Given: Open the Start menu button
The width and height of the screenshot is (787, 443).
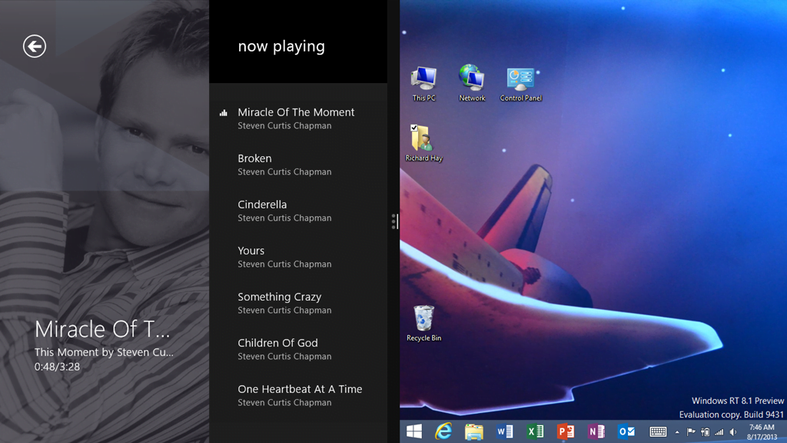Looking at the screenshot, I should coord(413,431).
